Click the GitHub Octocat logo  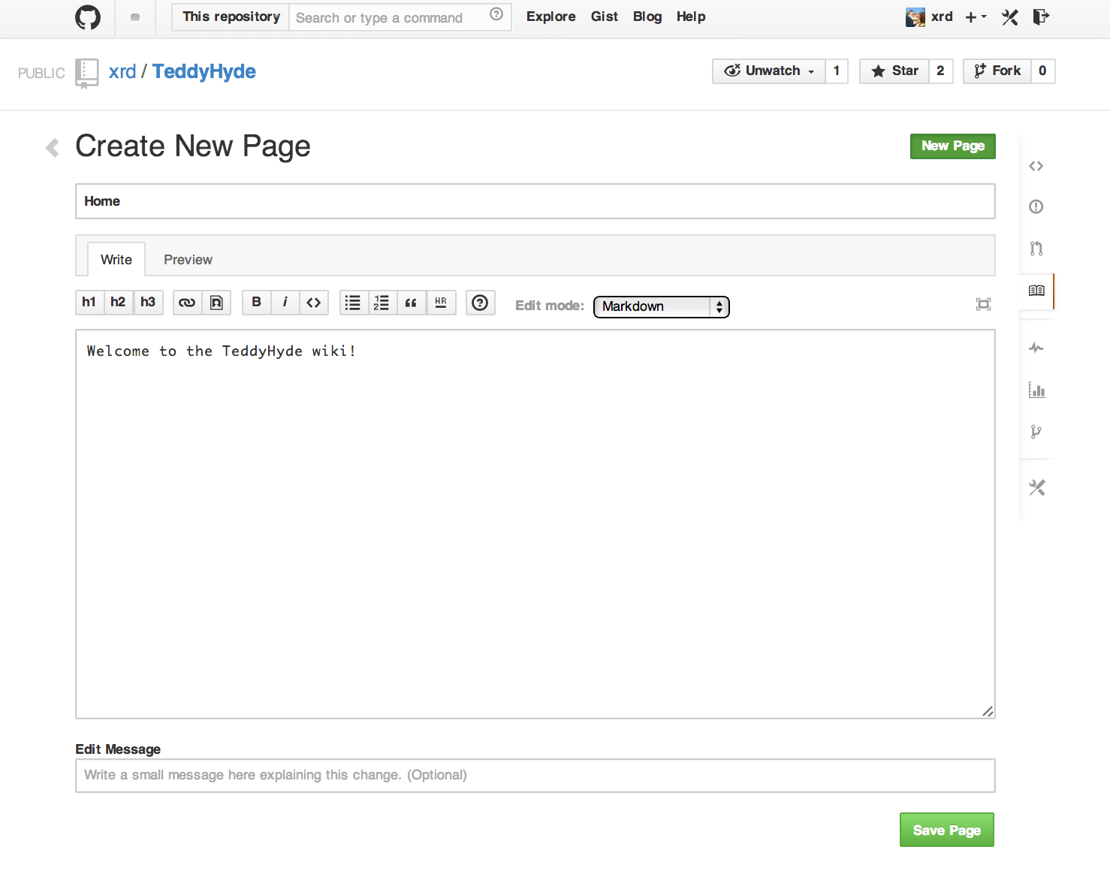88,17
